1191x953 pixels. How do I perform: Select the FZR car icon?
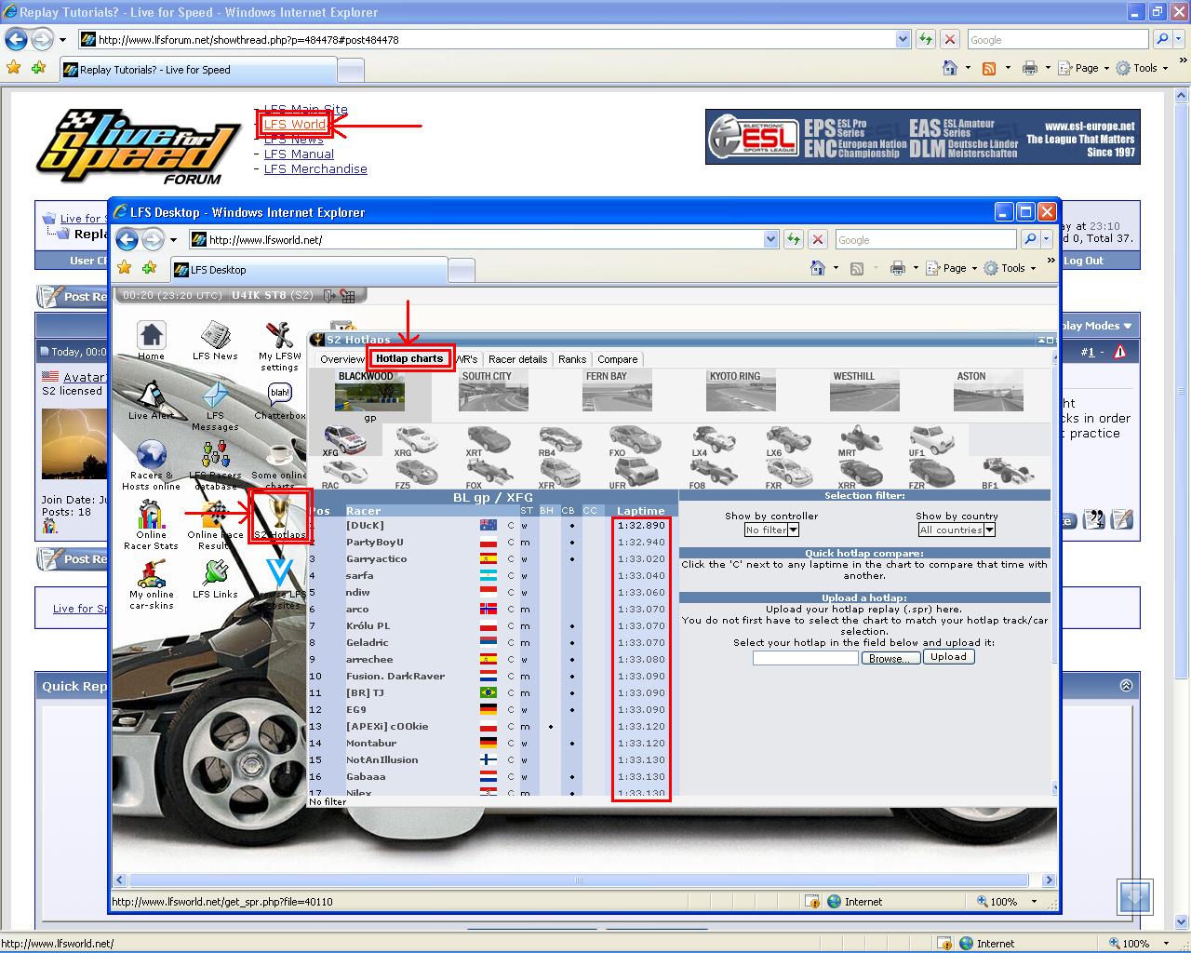pyautogui.click(x=930, y=473)
